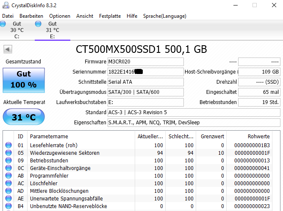Click the Eigenschaften field with S.M.A.R.T.
The width and height of the screenshot is (283, 211).
coord(194,122)
